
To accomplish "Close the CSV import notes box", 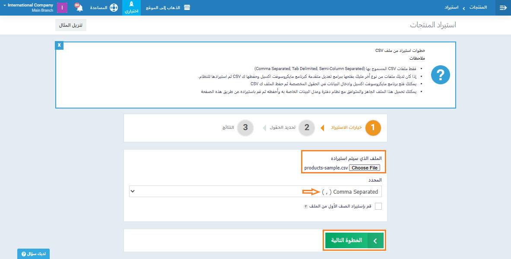I will [x=60, y=45].
